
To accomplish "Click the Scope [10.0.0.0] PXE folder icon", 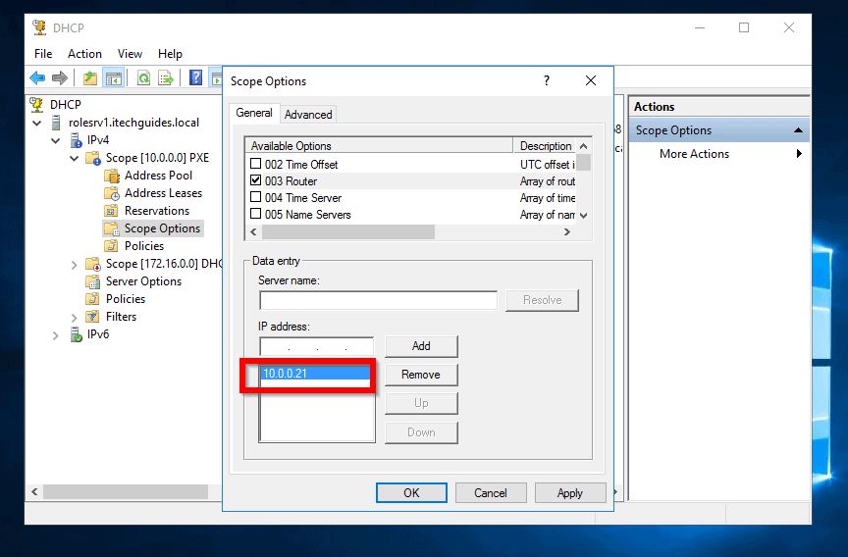I will [93, 158].
